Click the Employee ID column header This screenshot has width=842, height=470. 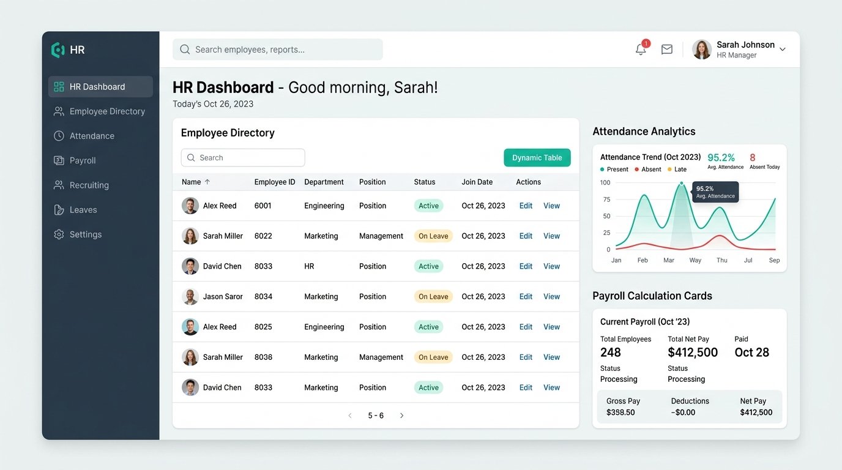click(275, 182)
